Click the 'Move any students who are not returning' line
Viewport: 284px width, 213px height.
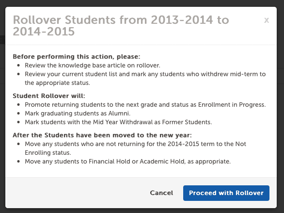(x=135, y=148)
